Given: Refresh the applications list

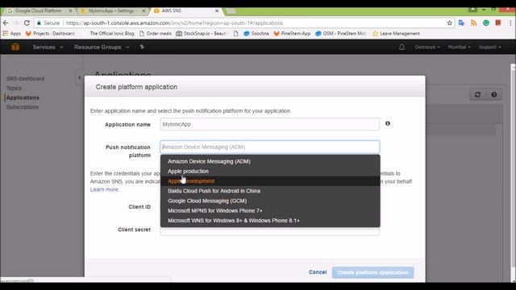Looking at the screenshot, I should (x=477, y=95).
